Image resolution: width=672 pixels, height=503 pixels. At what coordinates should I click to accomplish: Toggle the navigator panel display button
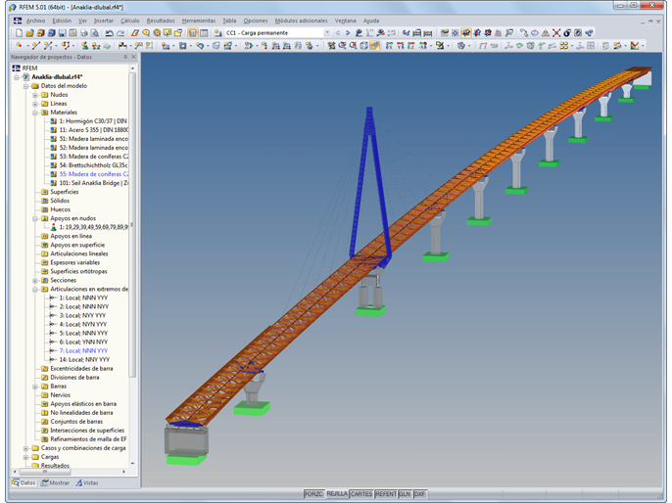pyautogui.click(x=193, y=33)
